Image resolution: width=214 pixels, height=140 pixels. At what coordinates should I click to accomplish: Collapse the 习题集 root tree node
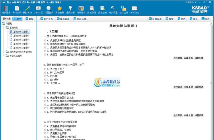[7, 24]
